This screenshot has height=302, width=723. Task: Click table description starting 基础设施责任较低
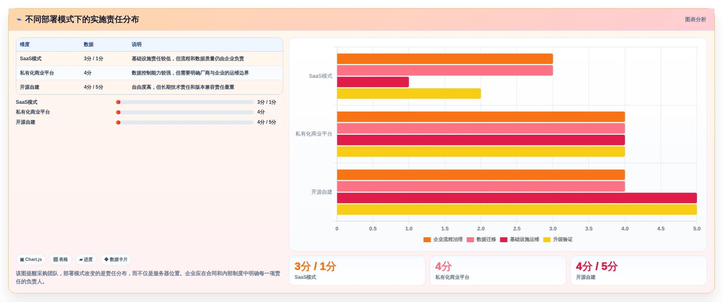pos(188,59)
